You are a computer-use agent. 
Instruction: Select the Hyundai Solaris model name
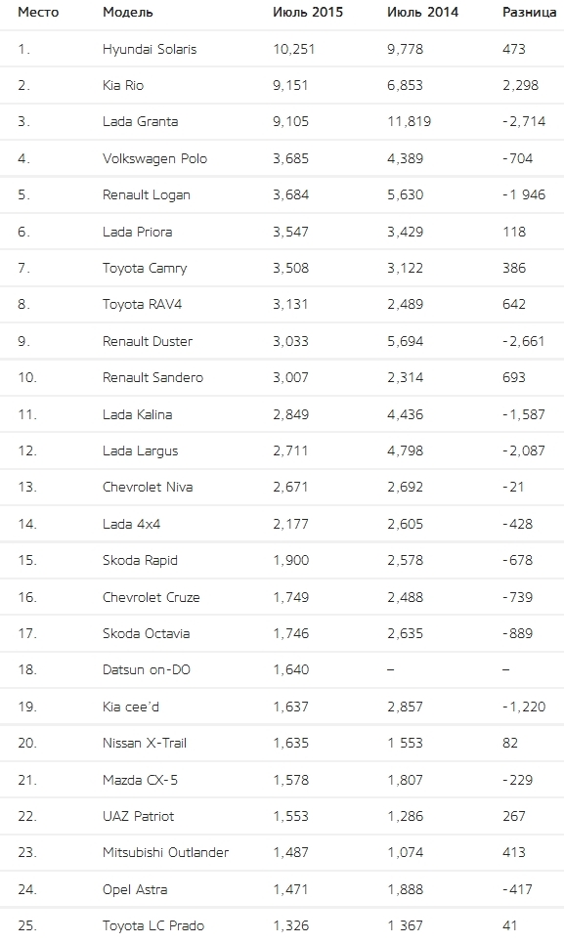[150, 49]
